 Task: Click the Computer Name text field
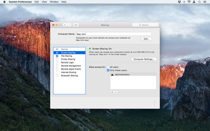(x=114, y=34)
